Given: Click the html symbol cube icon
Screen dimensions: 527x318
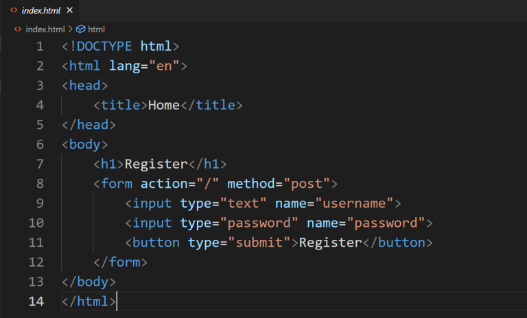Looking at the screenshot, I should point(81,29).
